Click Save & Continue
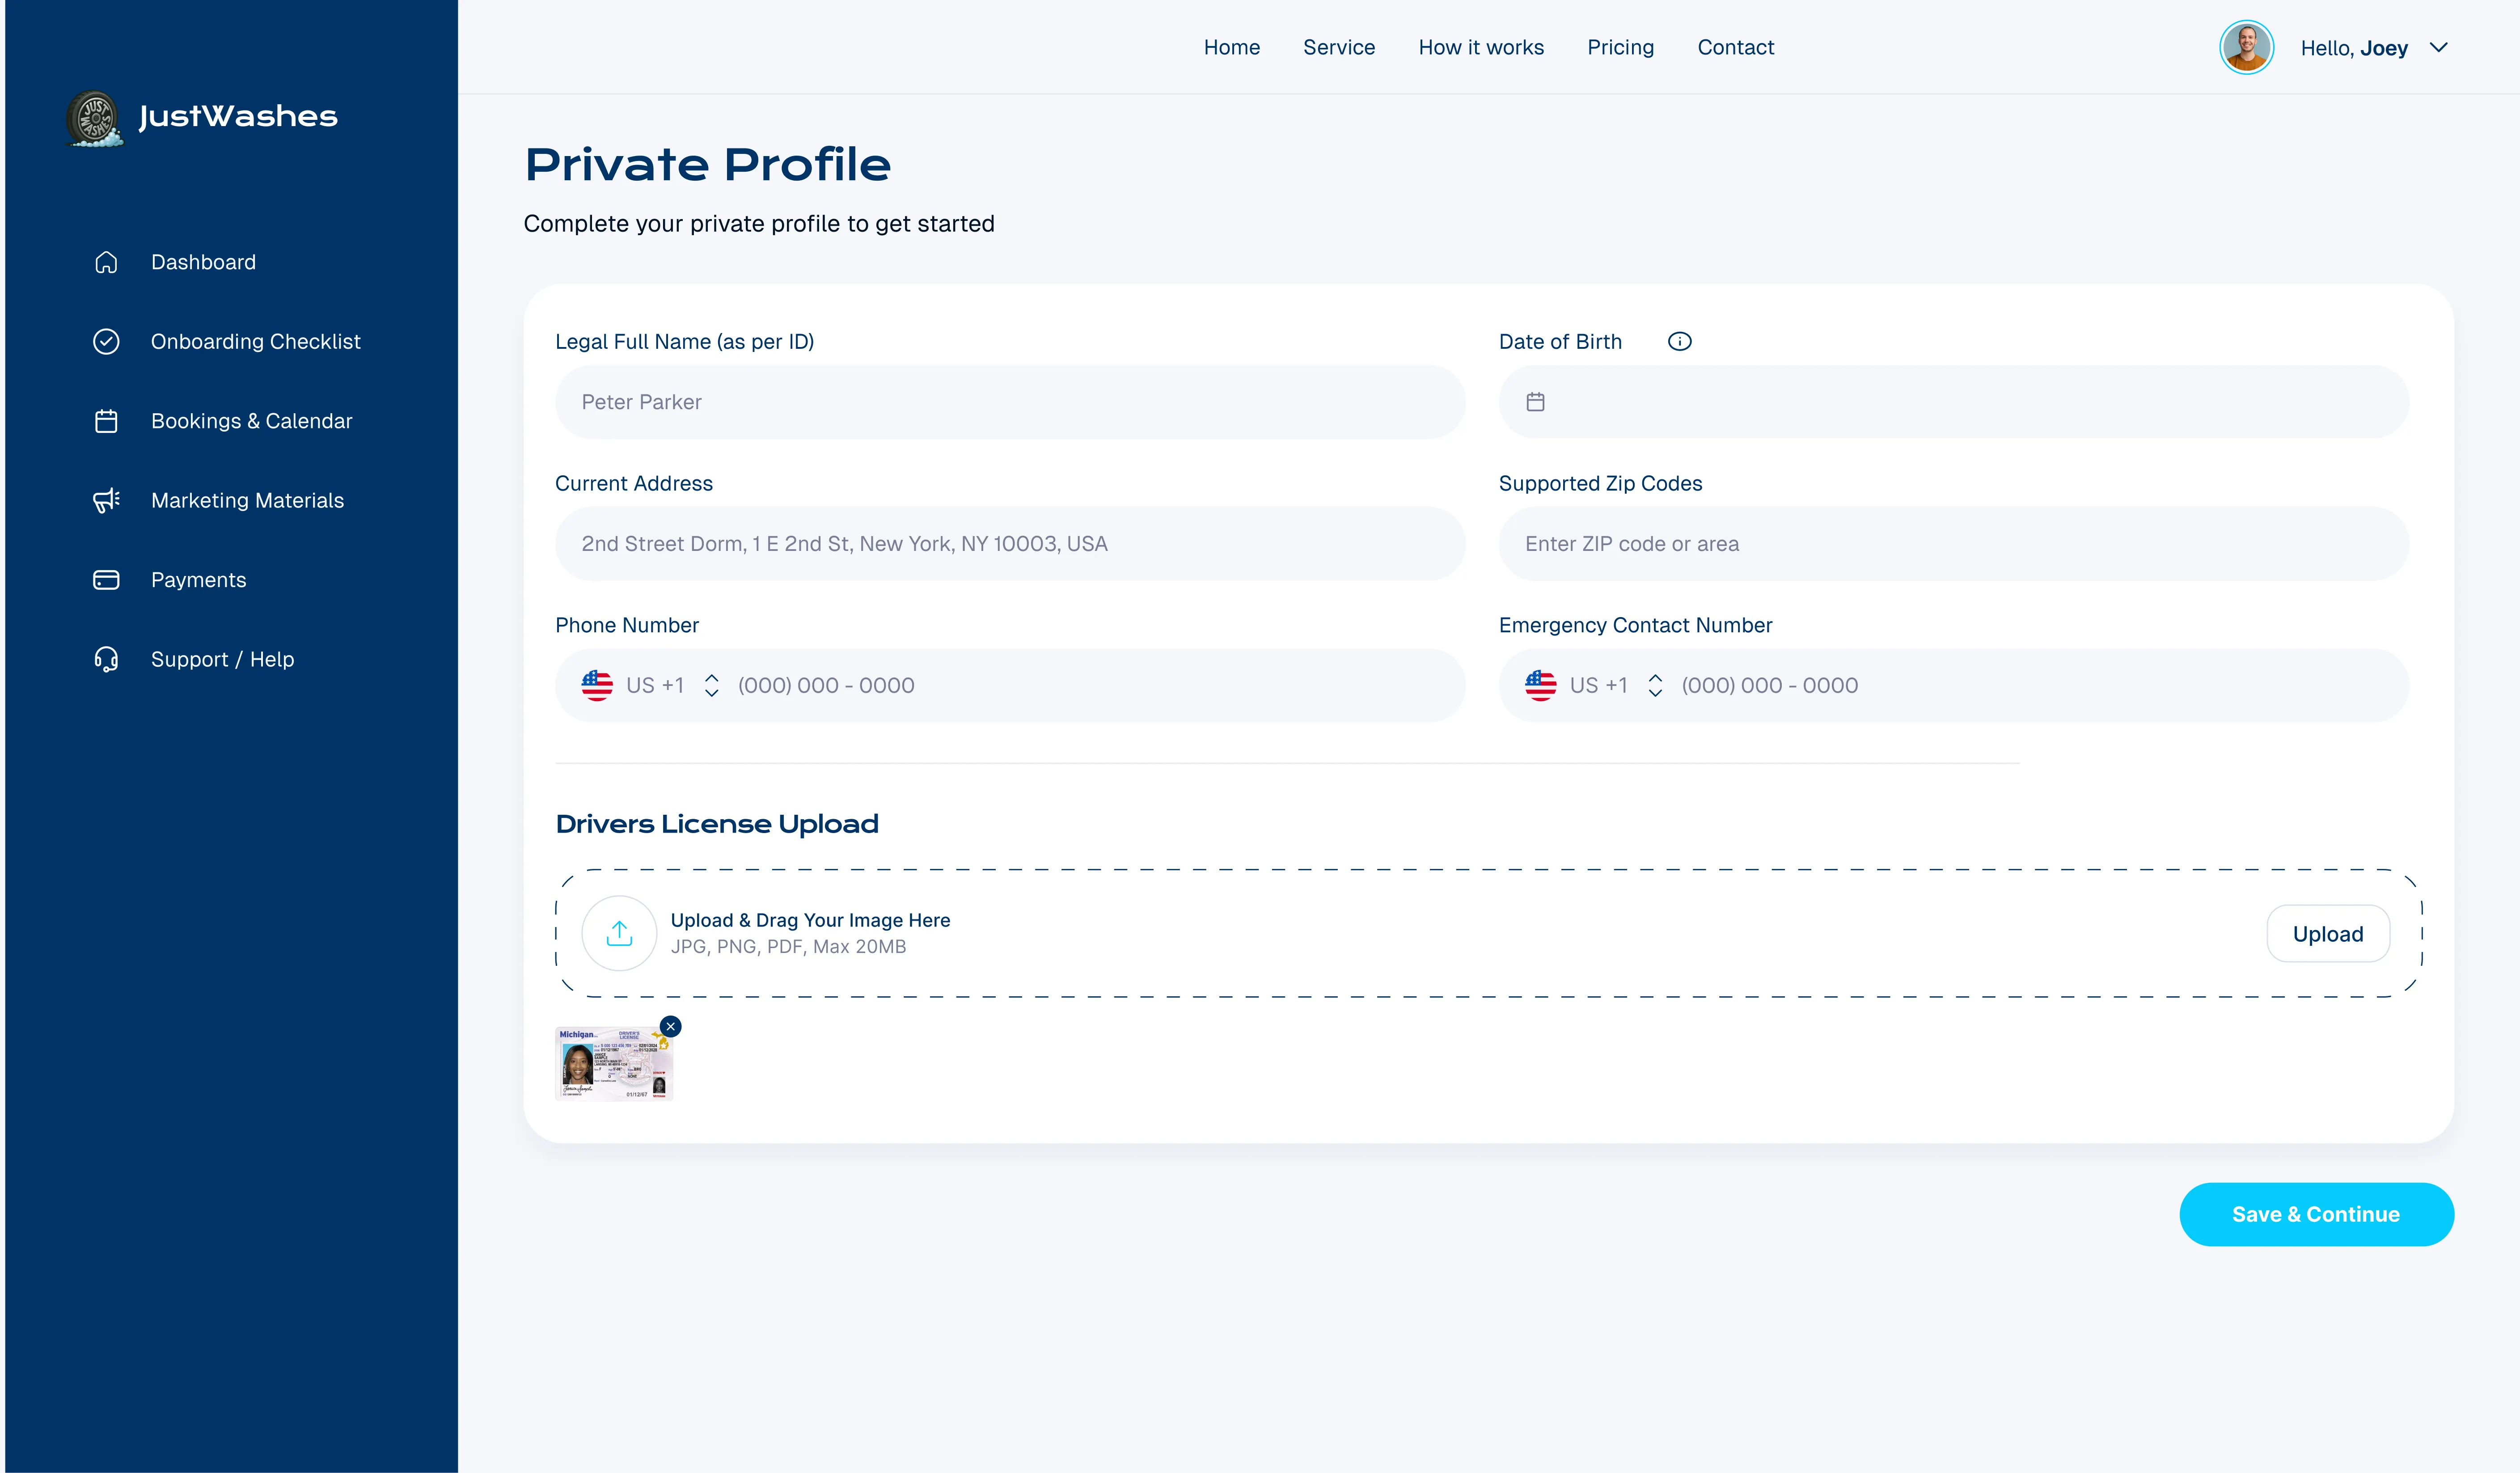This screenshot has height=1473, width=2520. 2316,1214
